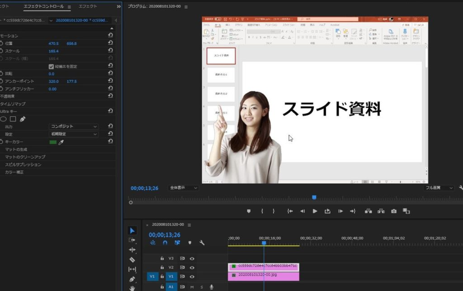Open the Program monitor panel menu
463x291 pixels.
pos(186,7)
